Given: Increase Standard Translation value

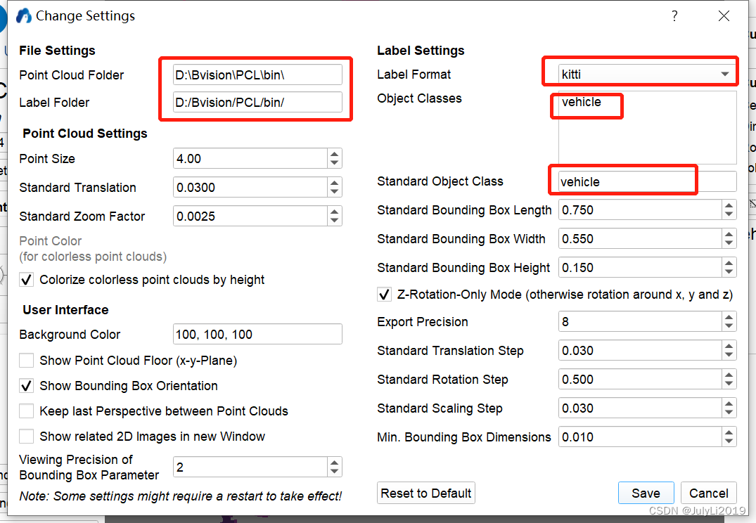Looking at the screenshot, I should click(334, 183).
